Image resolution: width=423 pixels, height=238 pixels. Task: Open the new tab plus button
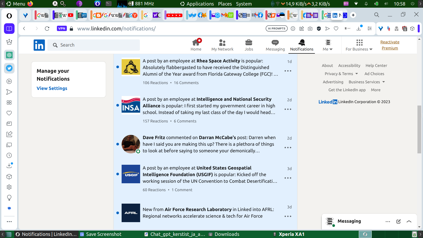[353, 15]
